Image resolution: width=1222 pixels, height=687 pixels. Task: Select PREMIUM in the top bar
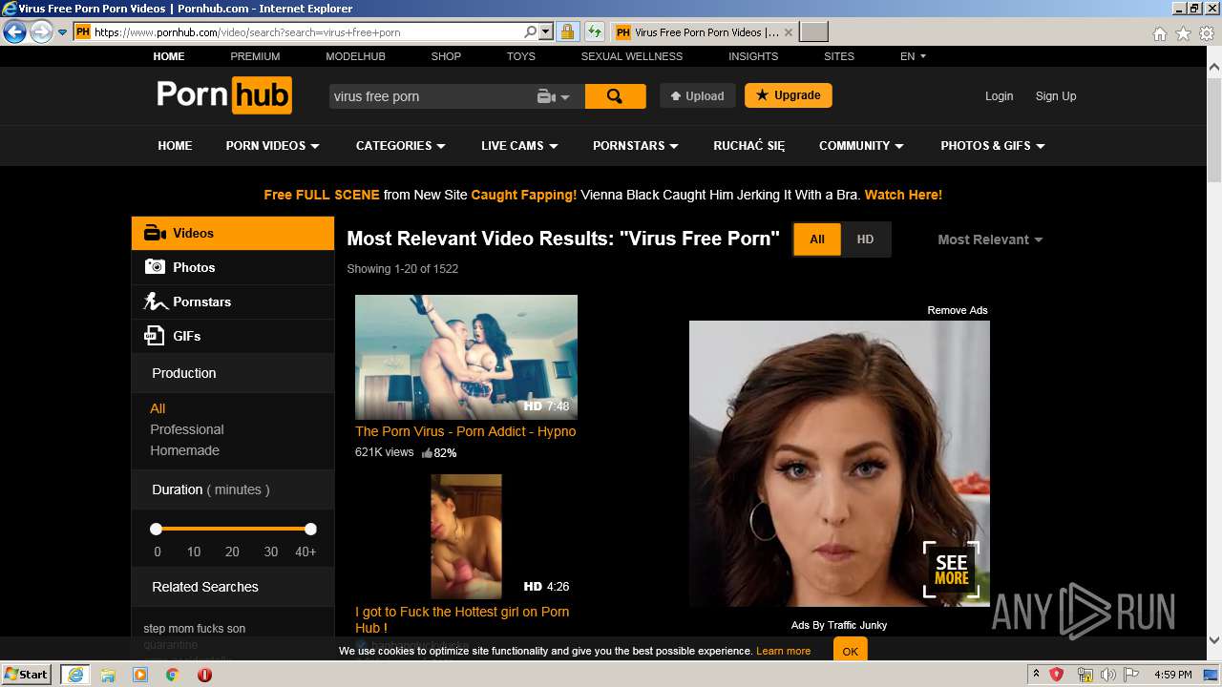pyautogui.click(x=255, y=56)
